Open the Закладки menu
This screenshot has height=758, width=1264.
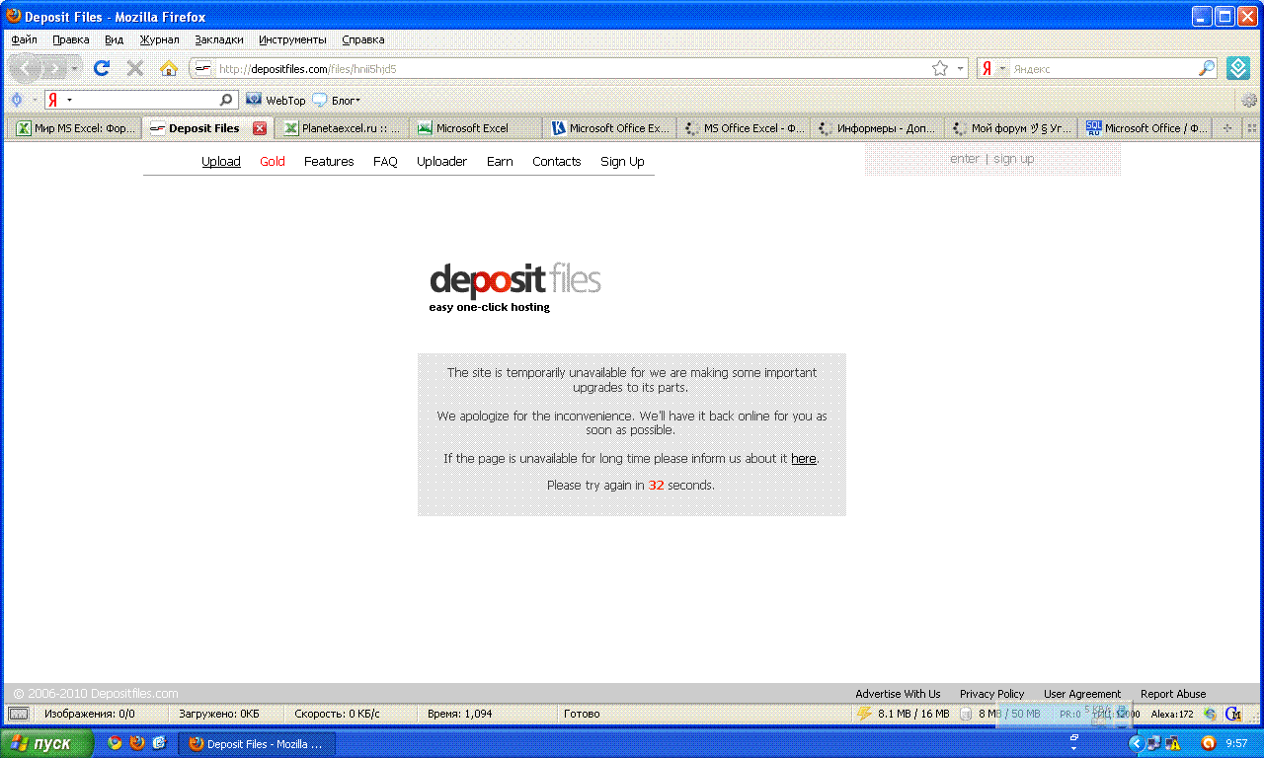(219, 39)
